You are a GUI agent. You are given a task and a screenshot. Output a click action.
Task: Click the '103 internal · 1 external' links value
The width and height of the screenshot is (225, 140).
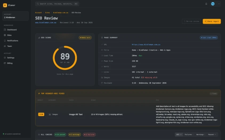144,72
